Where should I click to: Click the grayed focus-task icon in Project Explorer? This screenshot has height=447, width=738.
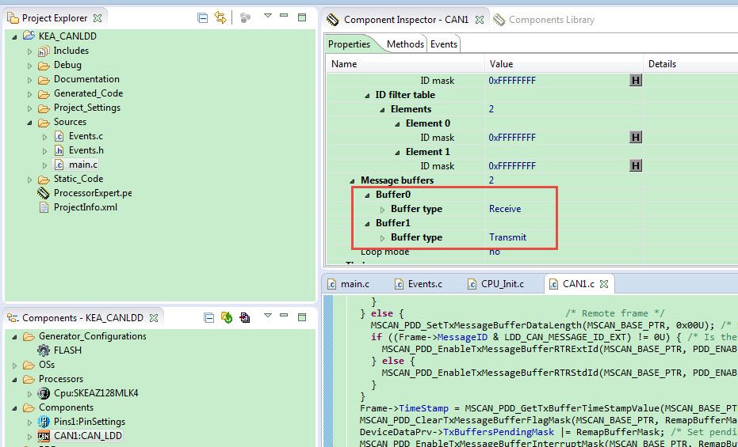click(245, 18)
